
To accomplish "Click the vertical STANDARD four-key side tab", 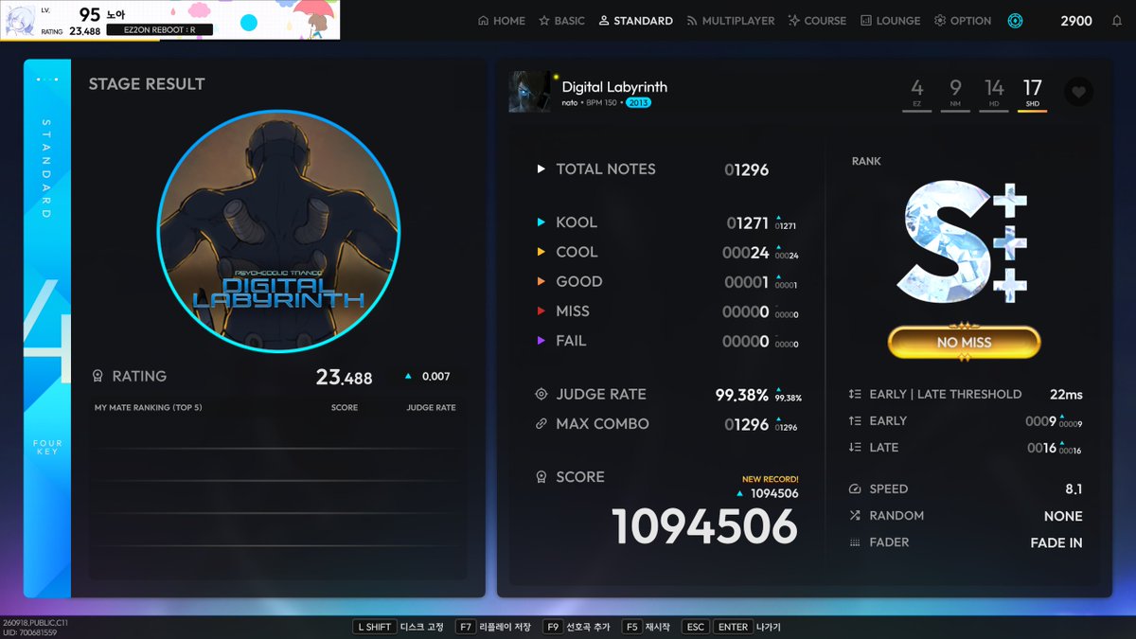I will click(47, 328).
